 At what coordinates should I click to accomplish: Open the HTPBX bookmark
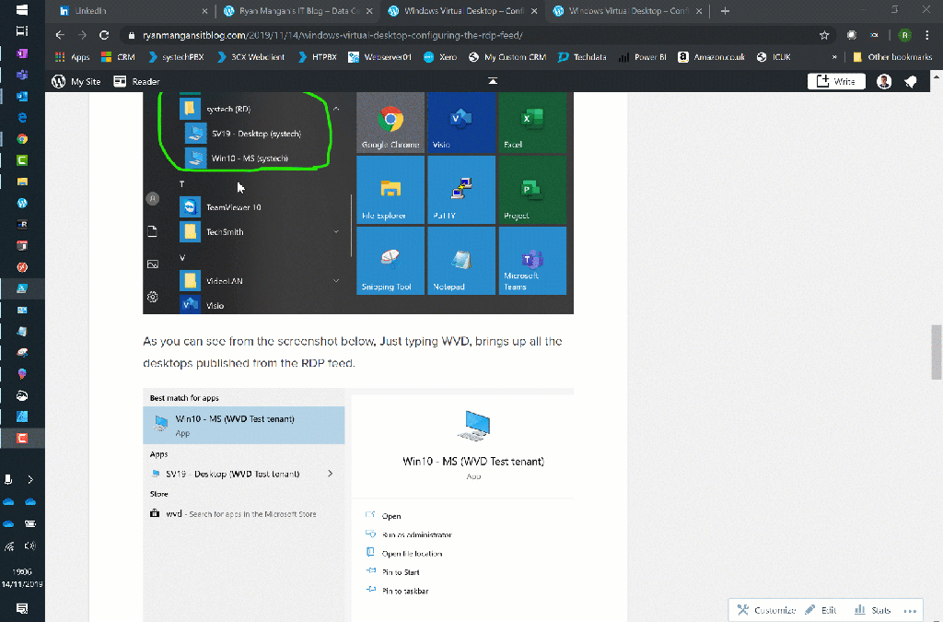[x=317, y=57]
